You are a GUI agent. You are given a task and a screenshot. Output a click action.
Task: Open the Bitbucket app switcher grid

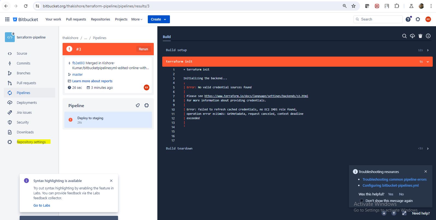pos(7,19)
